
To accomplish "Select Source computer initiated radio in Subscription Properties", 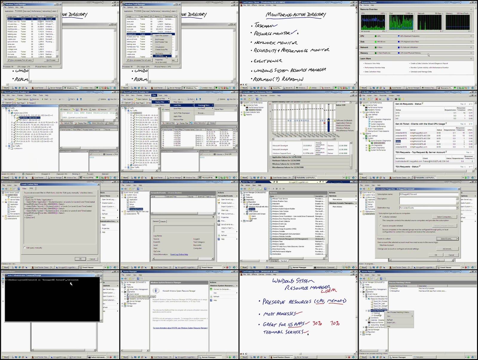I will (x=380, y=226).
